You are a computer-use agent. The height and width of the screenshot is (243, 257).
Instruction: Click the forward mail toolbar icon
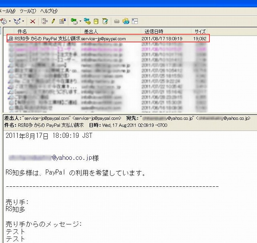[17, 21]
